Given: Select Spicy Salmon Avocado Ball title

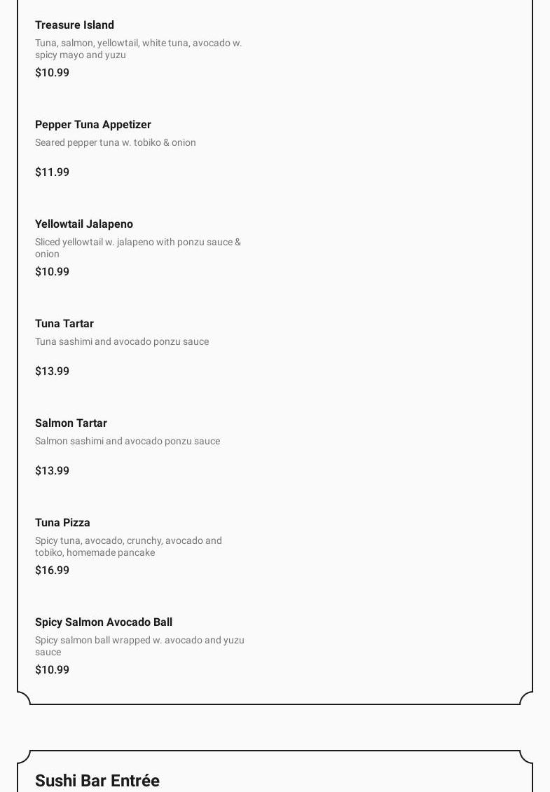Looking at the screenshot, I should point(104,622).
